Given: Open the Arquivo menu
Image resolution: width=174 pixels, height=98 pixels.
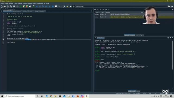Looking at the screenshot, I should (2, 4).
